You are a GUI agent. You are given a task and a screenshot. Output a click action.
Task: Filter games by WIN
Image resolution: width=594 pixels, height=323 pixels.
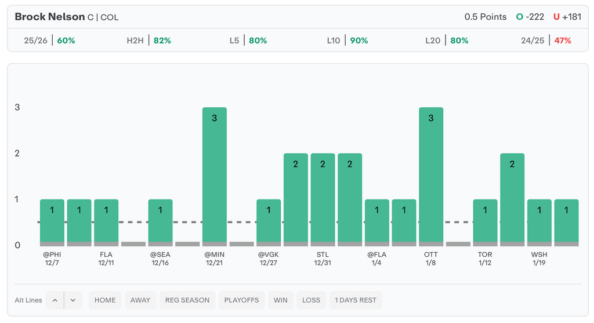point(280,300)
